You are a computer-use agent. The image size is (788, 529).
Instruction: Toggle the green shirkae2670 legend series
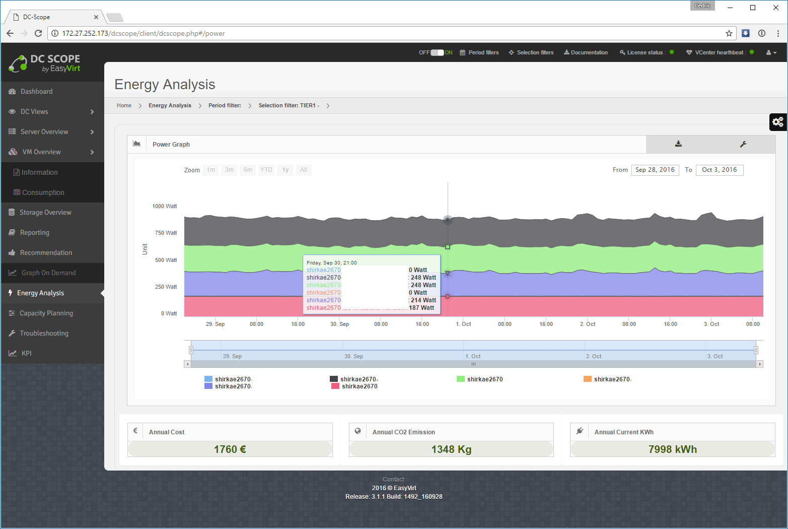coord(480,379)
